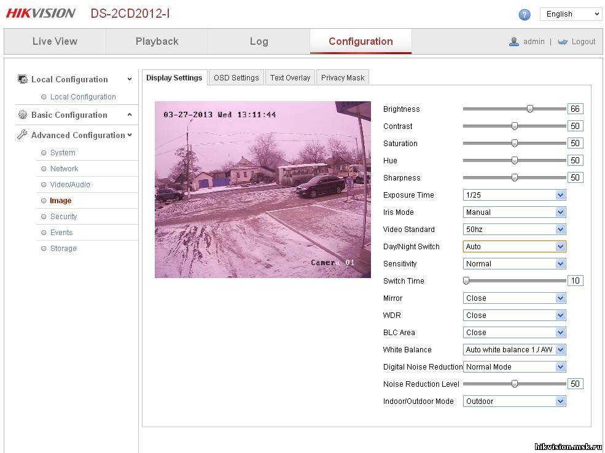Open the Sensitivity dropdown
Viewport: 605px width, 453px height.
[x=514, y=264]
